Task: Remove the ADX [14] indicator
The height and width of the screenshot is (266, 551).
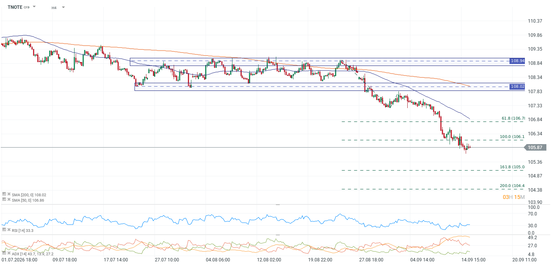Action: tap(8, 253)
